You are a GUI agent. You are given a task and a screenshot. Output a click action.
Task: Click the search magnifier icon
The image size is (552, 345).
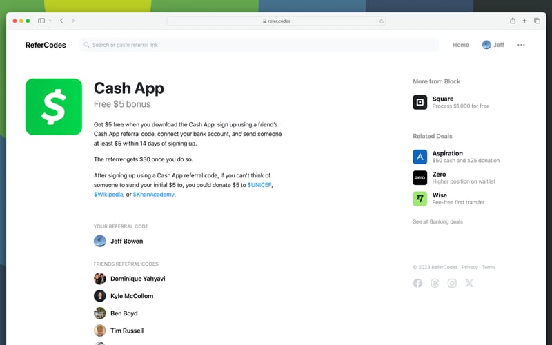tap(86, 45)
